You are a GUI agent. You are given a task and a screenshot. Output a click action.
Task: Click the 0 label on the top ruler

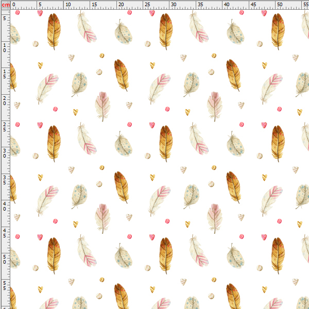(13, 4)
